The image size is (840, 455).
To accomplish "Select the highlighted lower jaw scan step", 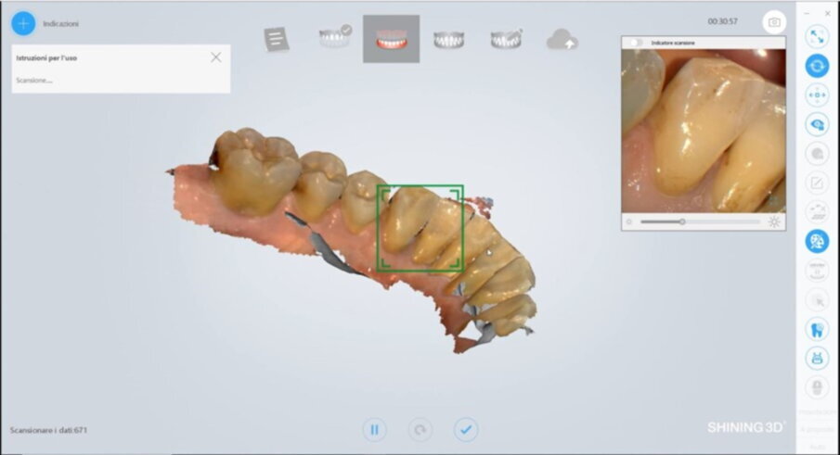I will tap(392, 39).
